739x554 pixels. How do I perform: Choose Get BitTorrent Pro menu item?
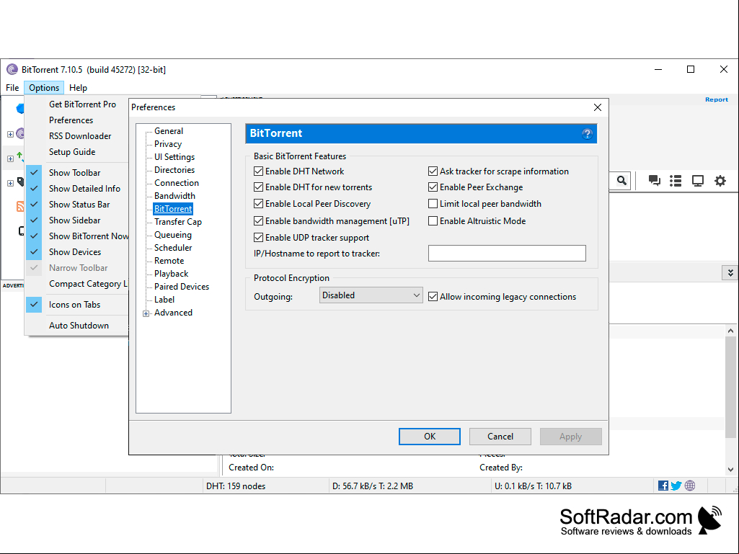point(82,104)
